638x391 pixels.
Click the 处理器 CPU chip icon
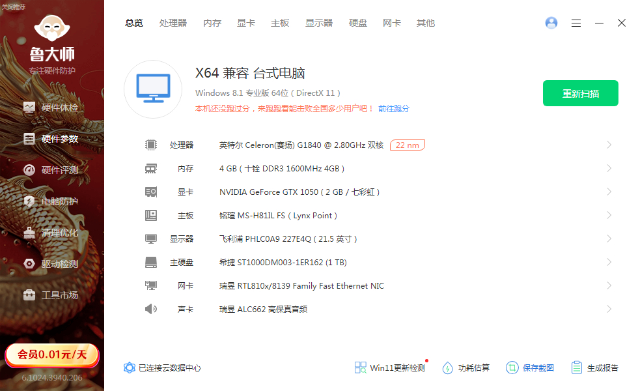151,145
